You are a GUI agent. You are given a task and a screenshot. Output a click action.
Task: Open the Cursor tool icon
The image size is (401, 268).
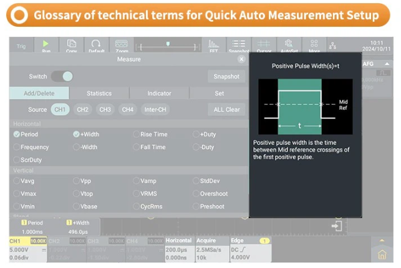click(x=264, y=46)
